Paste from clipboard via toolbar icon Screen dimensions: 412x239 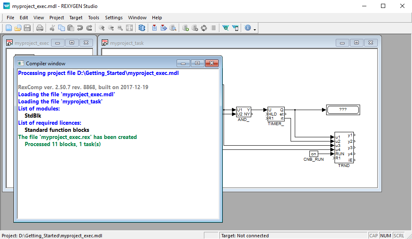pyautogui.click(x=70, y=28)
